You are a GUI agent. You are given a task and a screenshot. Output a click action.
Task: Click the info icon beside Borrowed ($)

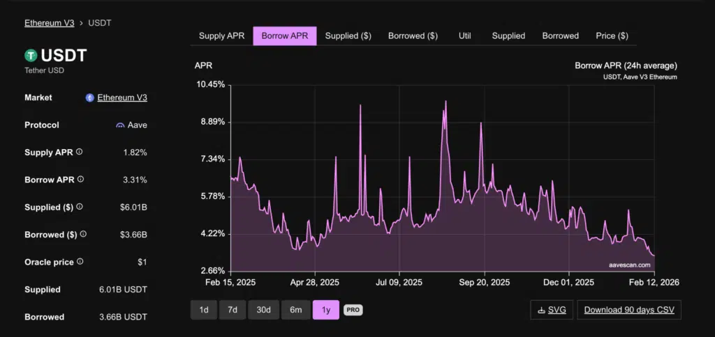tap(84, 235)
